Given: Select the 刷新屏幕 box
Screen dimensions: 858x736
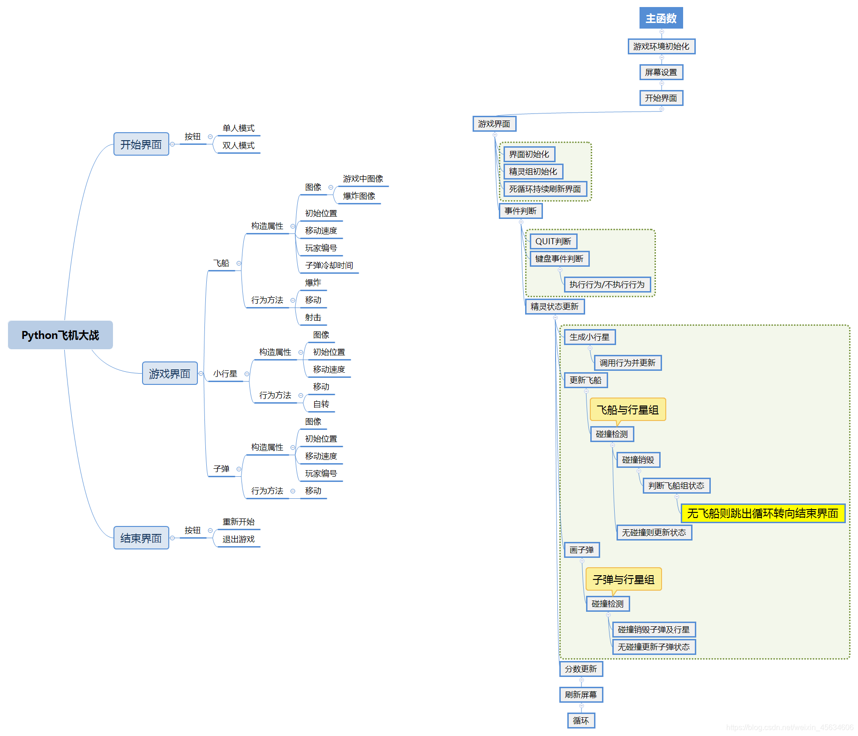Looking at the screenshot, I should point(581,695).
